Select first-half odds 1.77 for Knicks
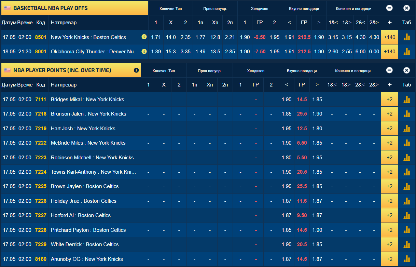 [x=200, y=37]
